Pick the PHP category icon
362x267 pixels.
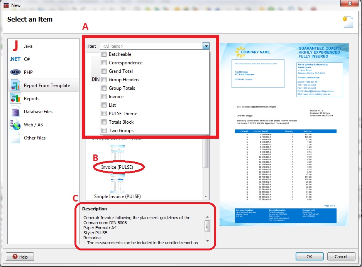[x=15, y=72]
